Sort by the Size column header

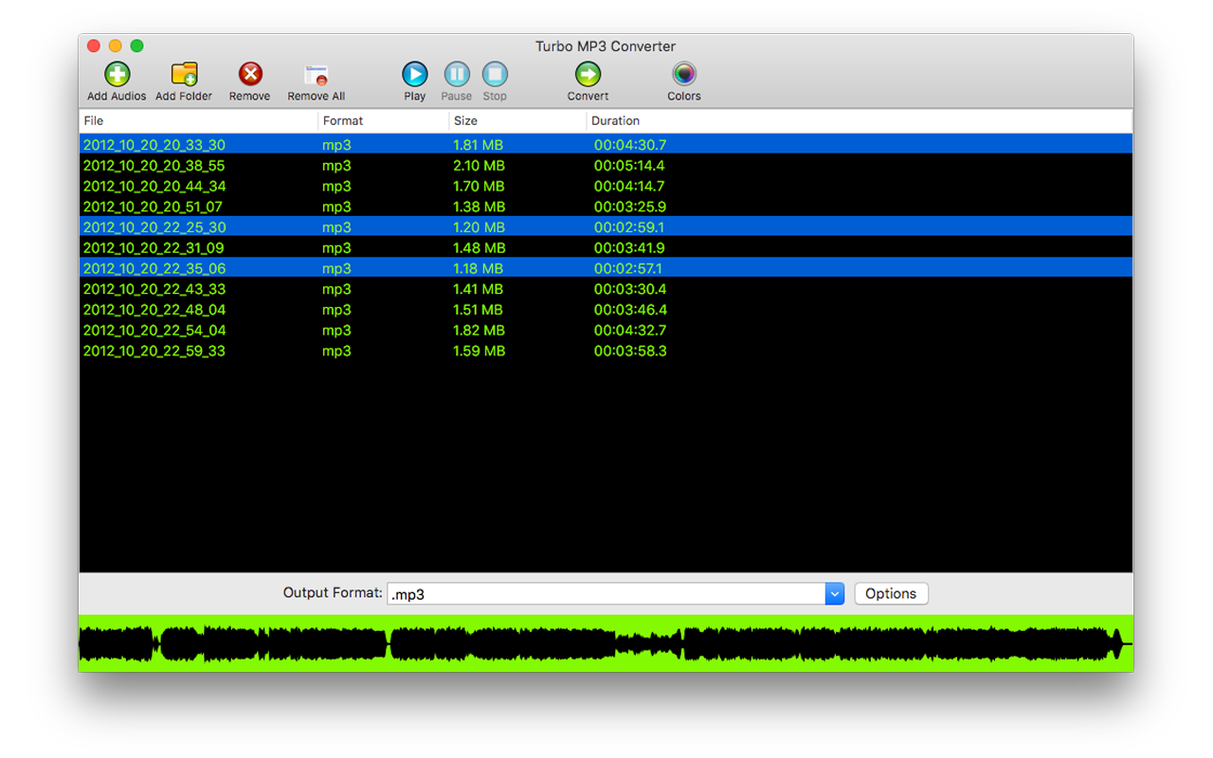(x=518, y=121)
